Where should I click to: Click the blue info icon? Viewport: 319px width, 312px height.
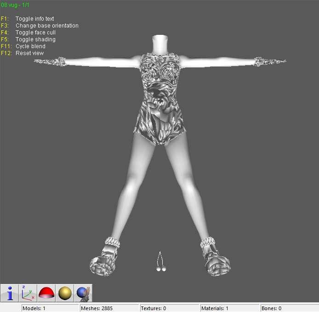point(10,293)
